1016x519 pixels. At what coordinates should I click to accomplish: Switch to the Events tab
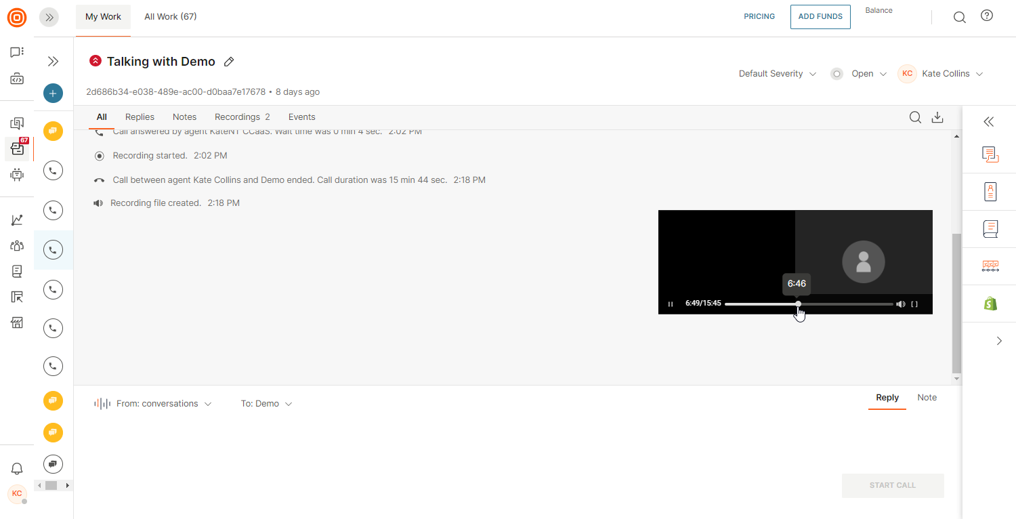pyautogui.click(x=302, y=117)
